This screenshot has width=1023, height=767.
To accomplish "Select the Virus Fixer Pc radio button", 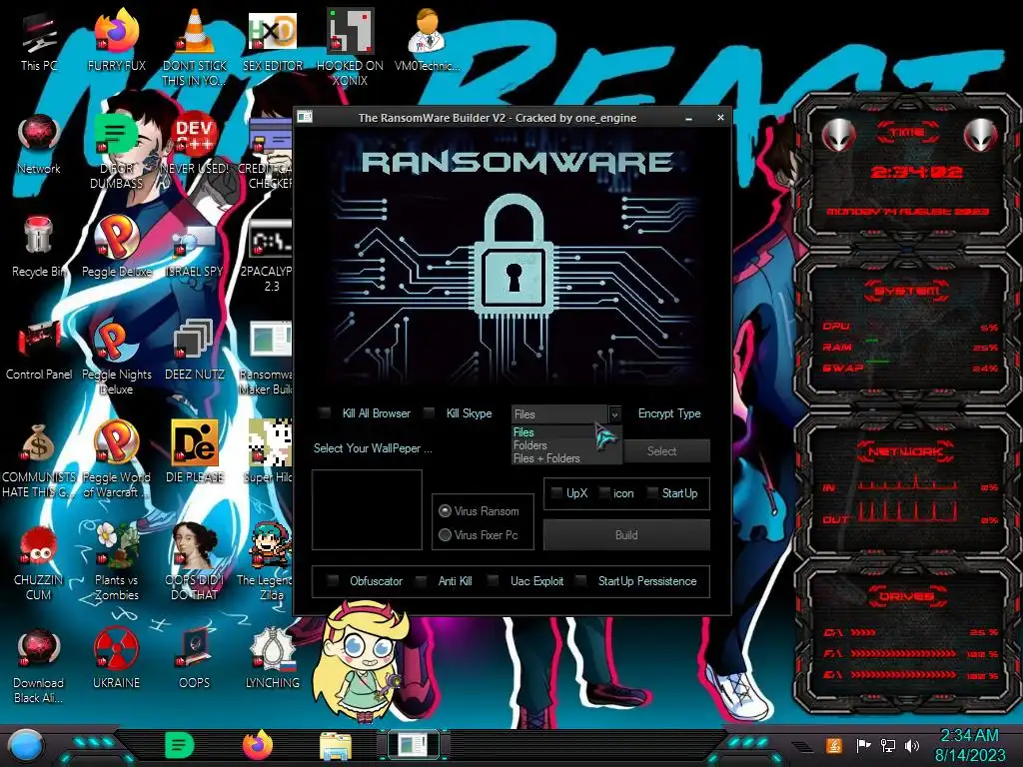I will [445, 535].
